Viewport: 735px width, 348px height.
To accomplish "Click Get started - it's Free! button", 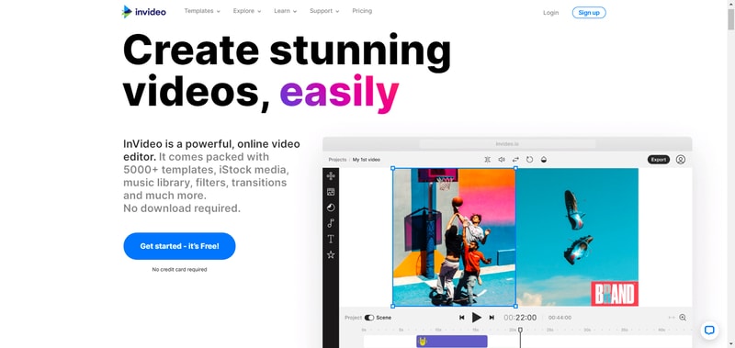I will (179, 246).
